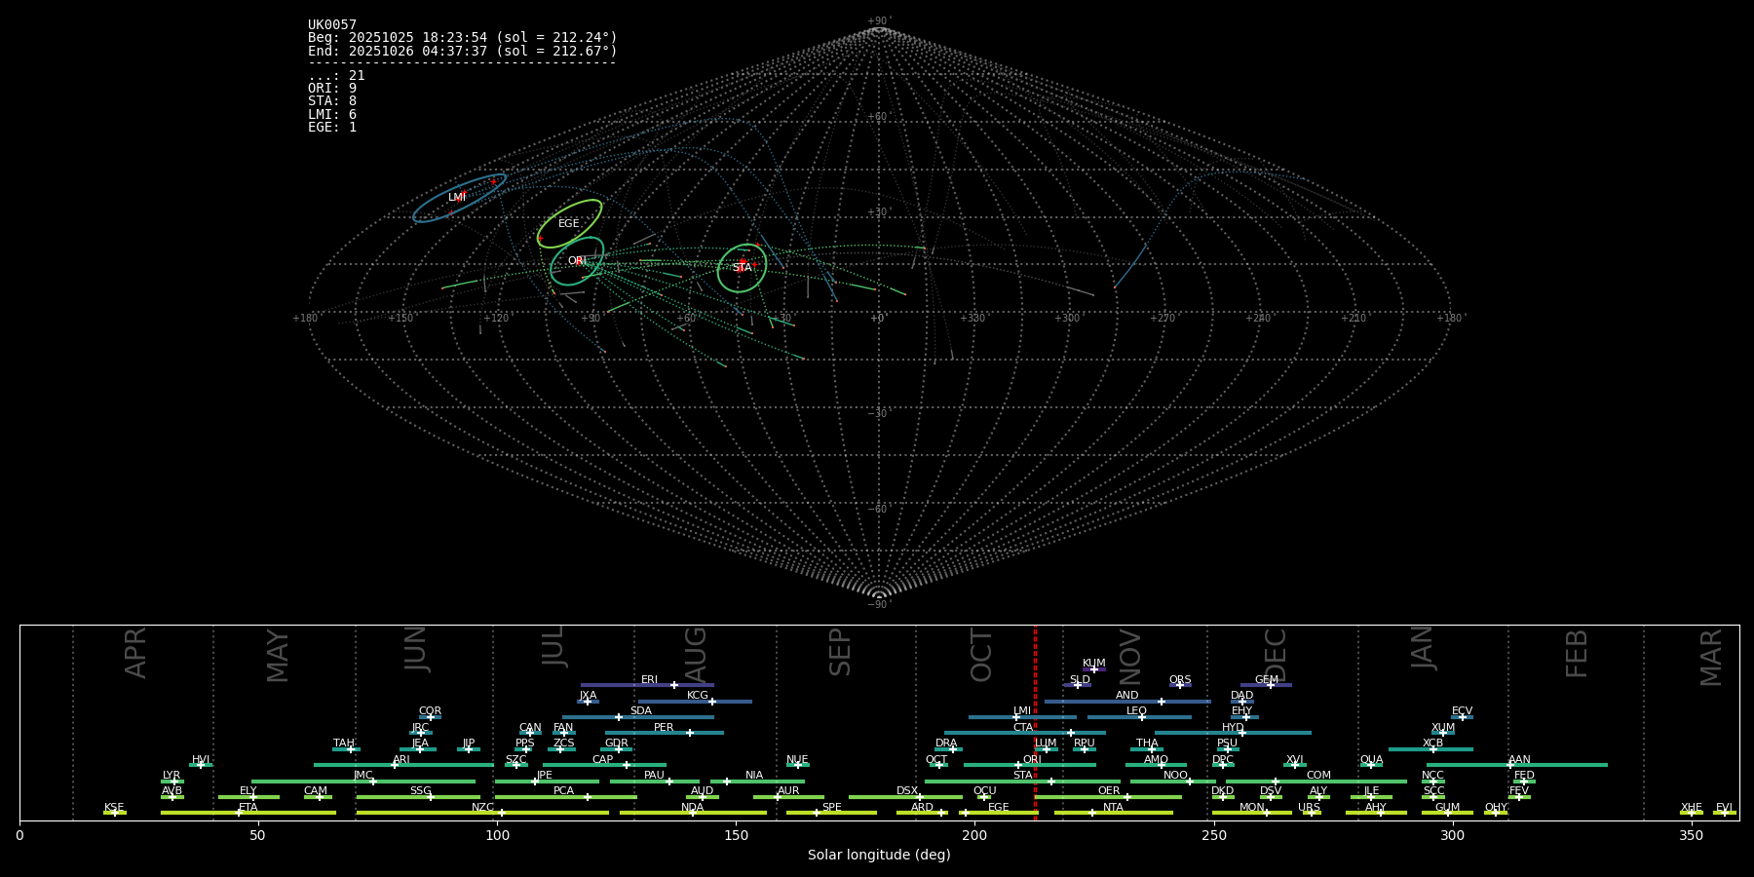This screenshot has height=877, width=1754.
Task: Click the peak marker on the PER bar
Action: 690,733
